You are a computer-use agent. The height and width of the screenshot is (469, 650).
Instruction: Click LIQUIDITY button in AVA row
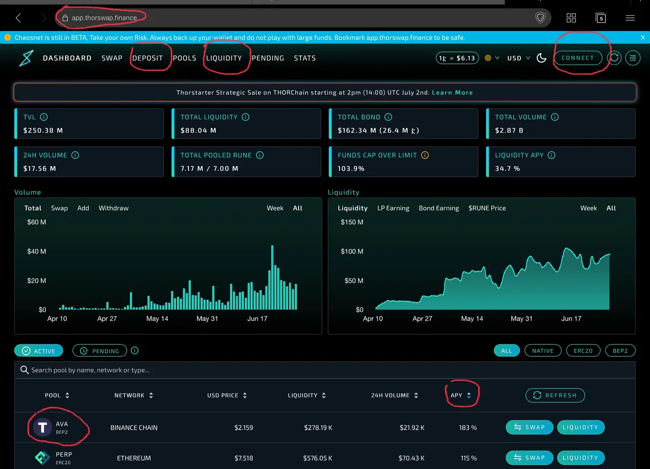[581, 427]
